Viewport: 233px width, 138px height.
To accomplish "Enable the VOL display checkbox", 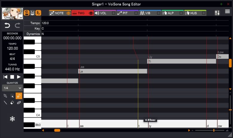I will (x=113, y=13).
